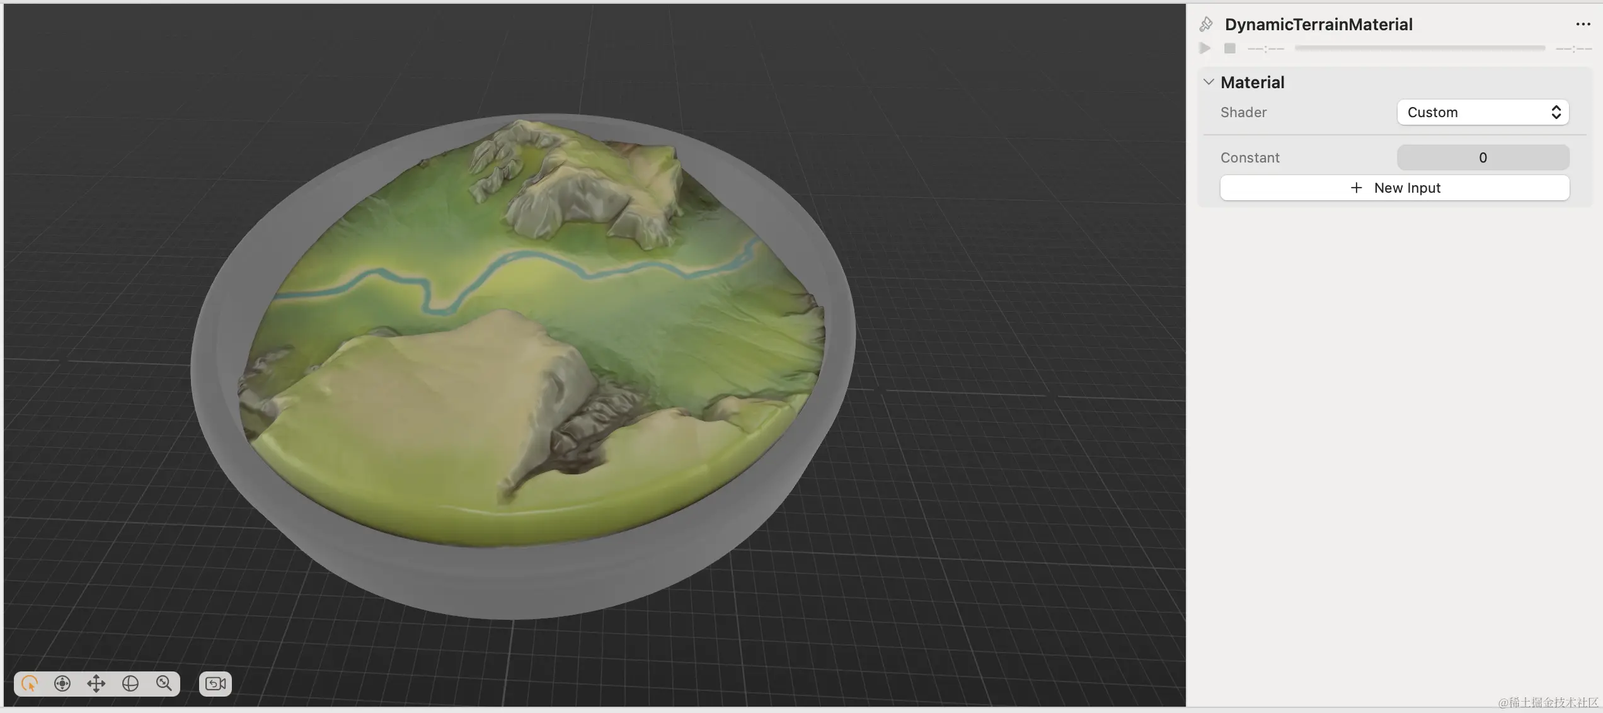This screenshot has width=1603, height=713.
Task: Collapse the Material section chevron
Action: pos(1209,82)
